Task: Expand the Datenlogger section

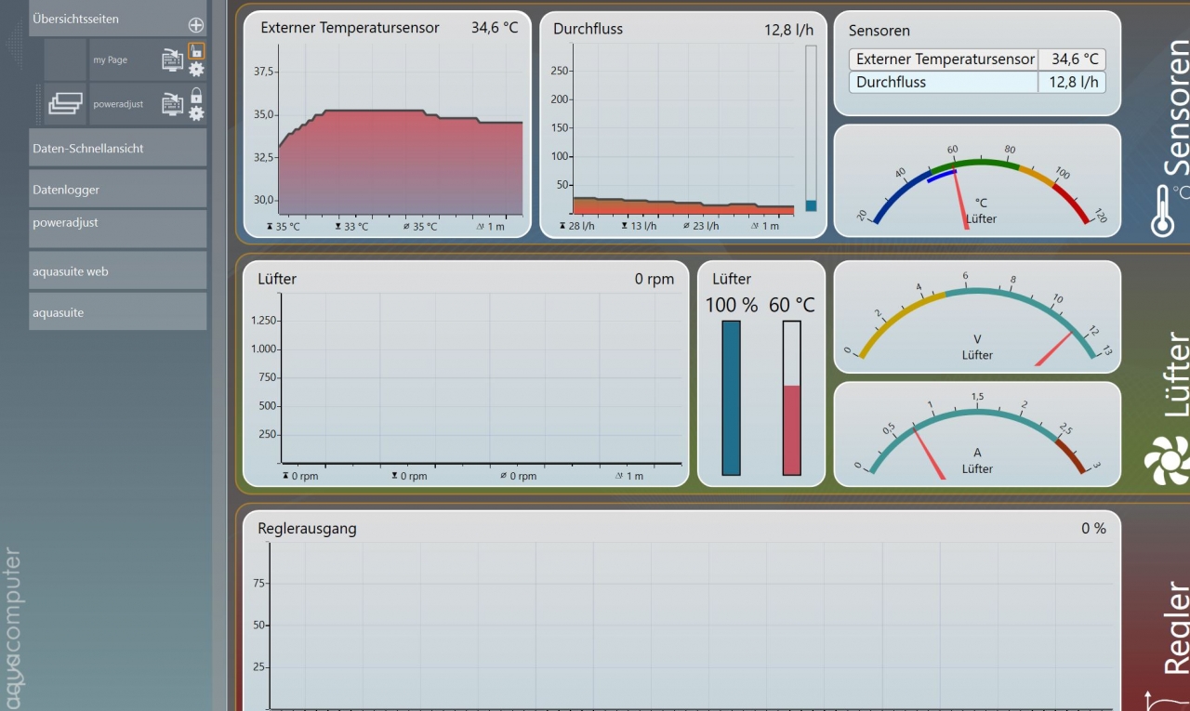Action: pos(117,190)
